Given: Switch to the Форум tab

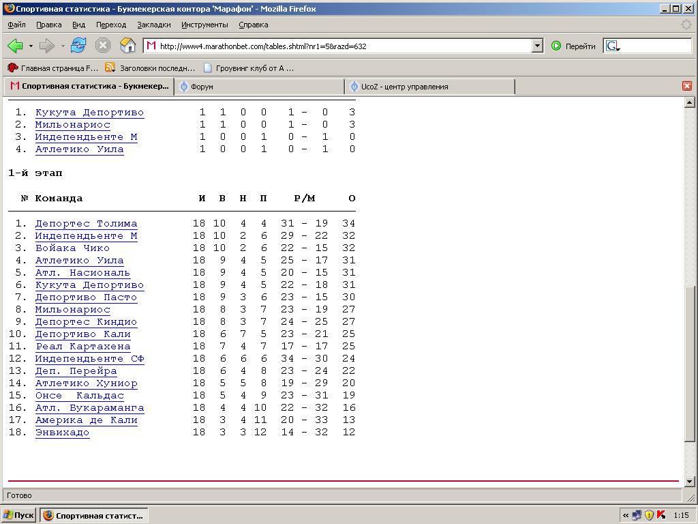Looking at the screenshot, I should (x=259, y=87).
